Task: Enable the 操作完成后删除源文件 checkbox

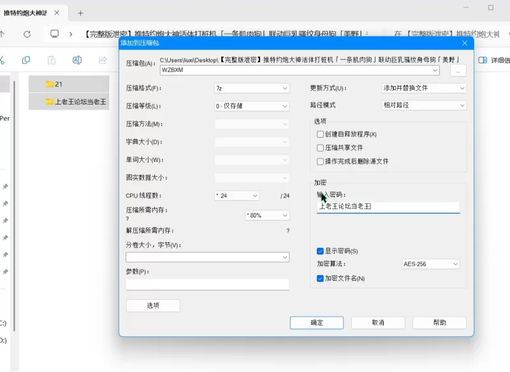Action: tap(320, 161)
